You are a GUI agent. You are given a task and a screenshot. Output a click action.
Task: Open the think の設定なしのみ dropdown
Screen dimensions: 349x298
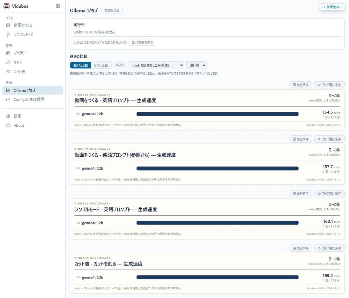(156, 65)
